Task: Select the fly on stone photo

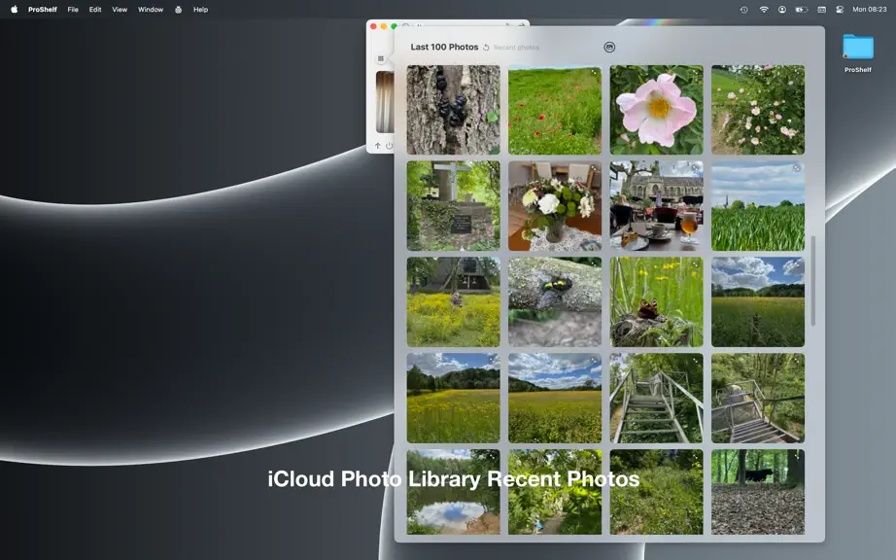Action: point(555,301)
